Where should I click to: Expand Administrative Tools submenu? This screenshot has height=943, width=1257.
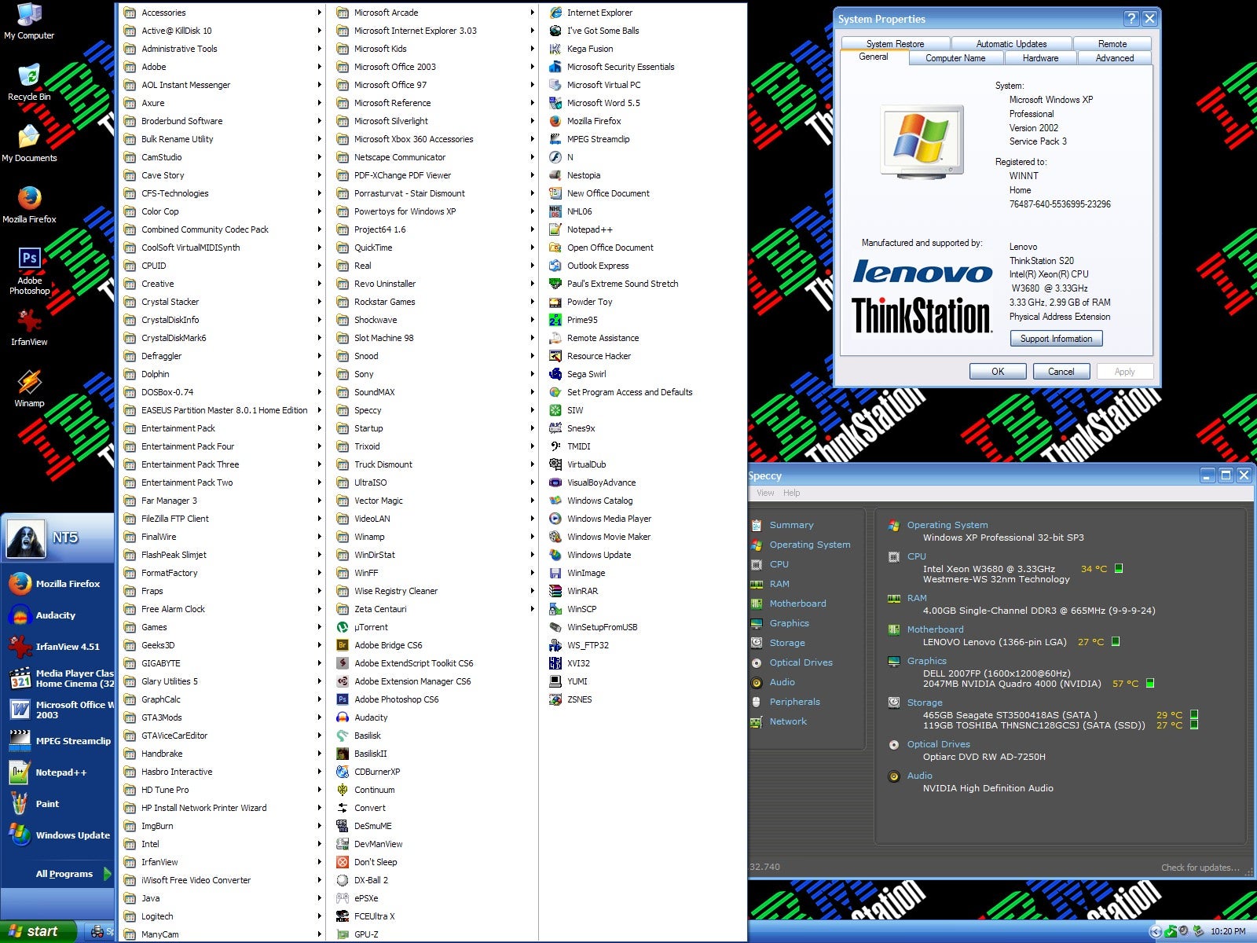(222, 49)
